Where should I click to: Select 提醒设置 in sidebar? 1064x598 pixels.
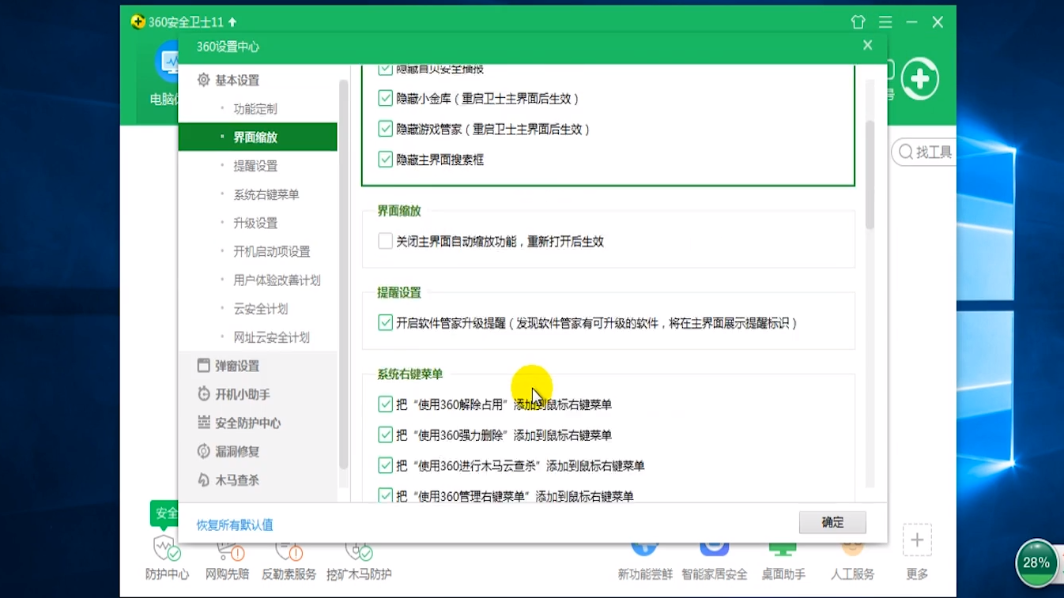255,165
